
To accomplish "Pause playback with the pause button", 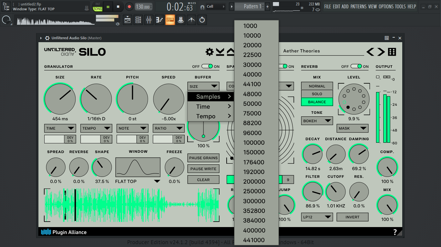I will [108, 6].
